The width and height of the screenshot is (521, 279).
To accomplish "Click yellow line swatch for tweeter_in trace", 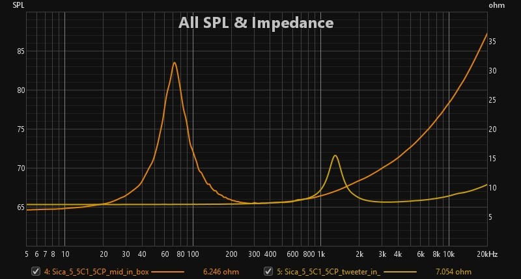I will click(x=400, y=272).
